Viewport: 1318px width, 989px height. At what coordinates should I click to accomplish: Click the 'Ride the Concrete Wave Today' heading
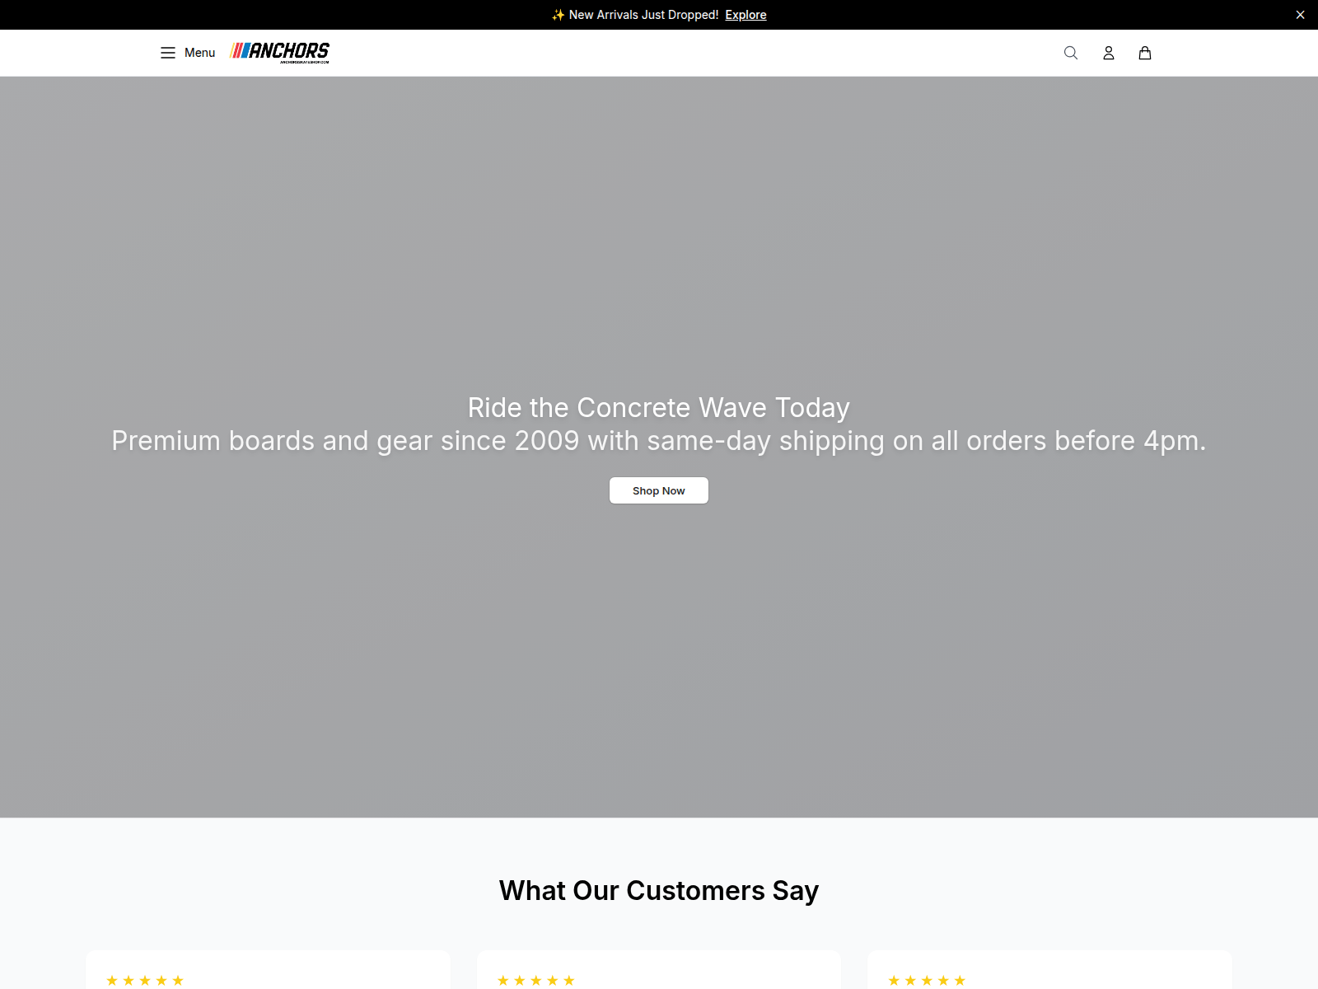coord(659,408)
